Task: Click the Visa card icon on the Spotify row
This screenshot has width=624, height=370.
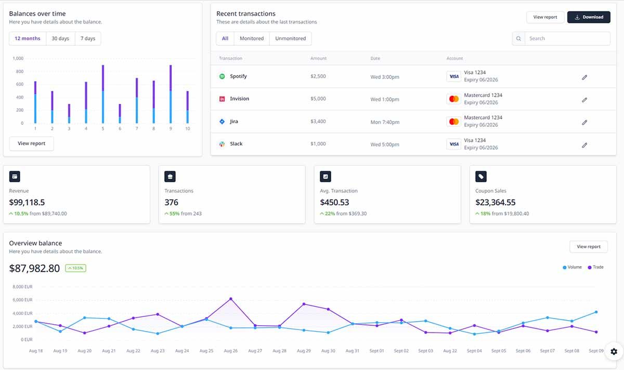Action: click(453, 76)
